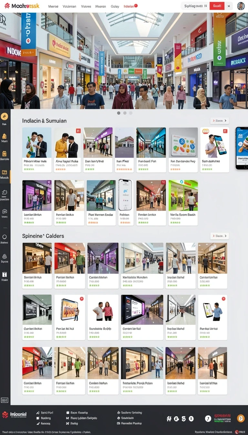The height and width of the screenshot is (435, 248).
Task: Click the star rating on the Pan Mennen Emdar card
Action: click(x=93, y=222)
